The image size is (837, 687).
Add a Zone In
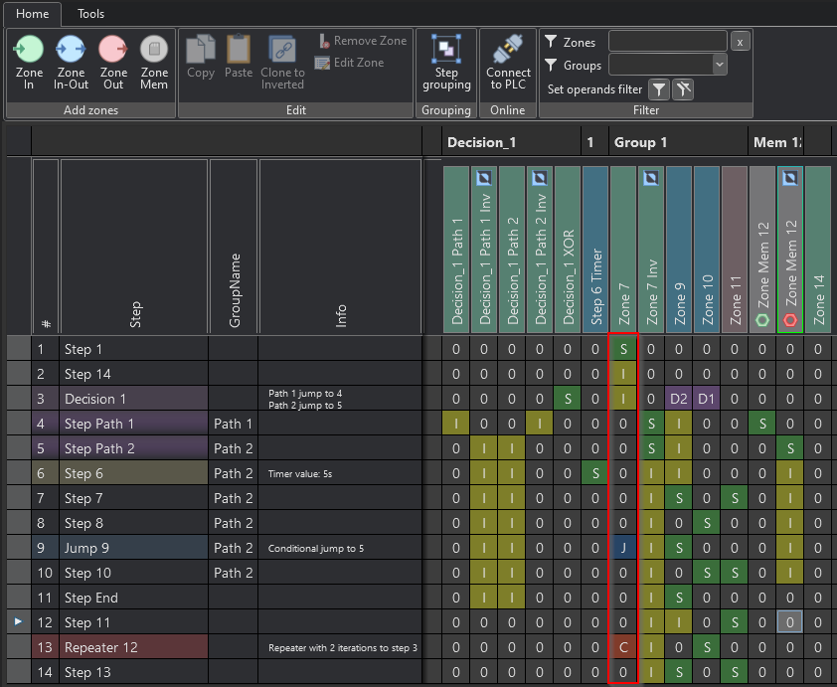[29, 63]
